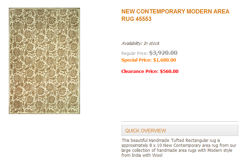Select the In stock status text
This screenshot has width=244, height=166.
pos(152,44)
